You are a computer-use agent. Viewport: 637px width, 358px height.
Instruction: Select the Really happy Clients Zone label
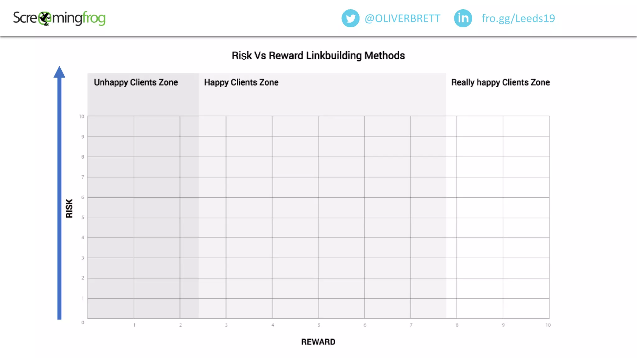coord(500,82)
